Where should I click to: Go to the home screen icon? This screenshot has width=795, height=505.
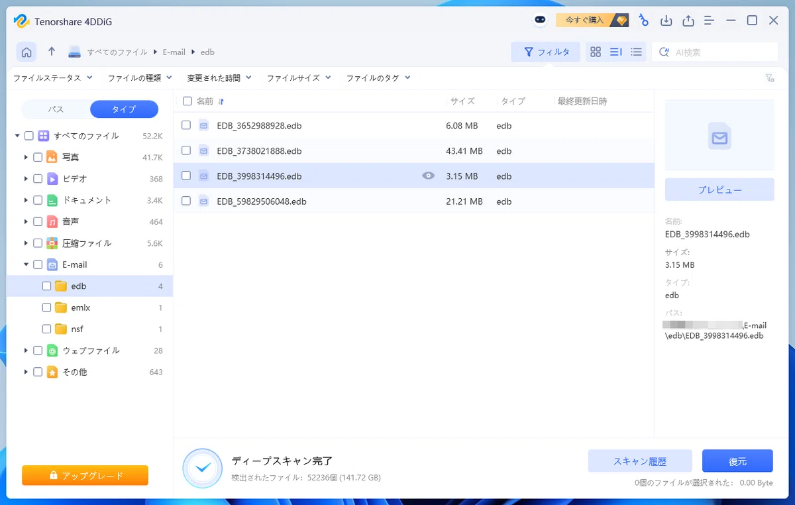tap(26, 52)
